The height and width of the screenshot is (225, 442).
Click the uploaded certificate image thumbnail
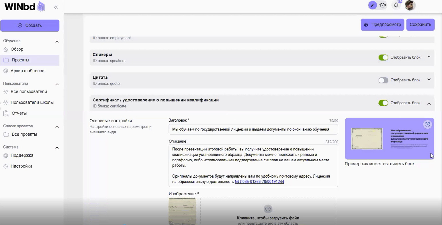[x=182, y=211]
